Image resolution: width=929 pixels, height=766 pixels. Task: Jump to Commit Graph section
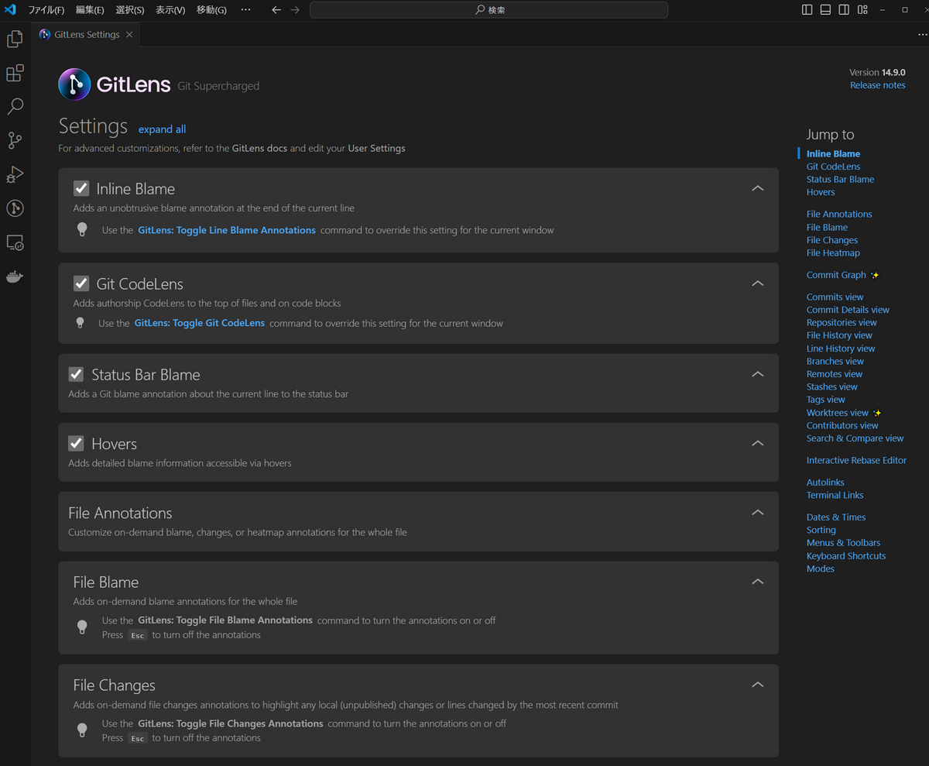coord(836,275)
